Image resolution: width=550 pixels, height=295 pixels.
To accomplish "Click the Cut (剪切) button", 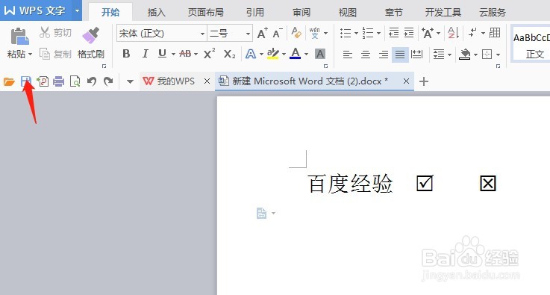I will 55,33.
